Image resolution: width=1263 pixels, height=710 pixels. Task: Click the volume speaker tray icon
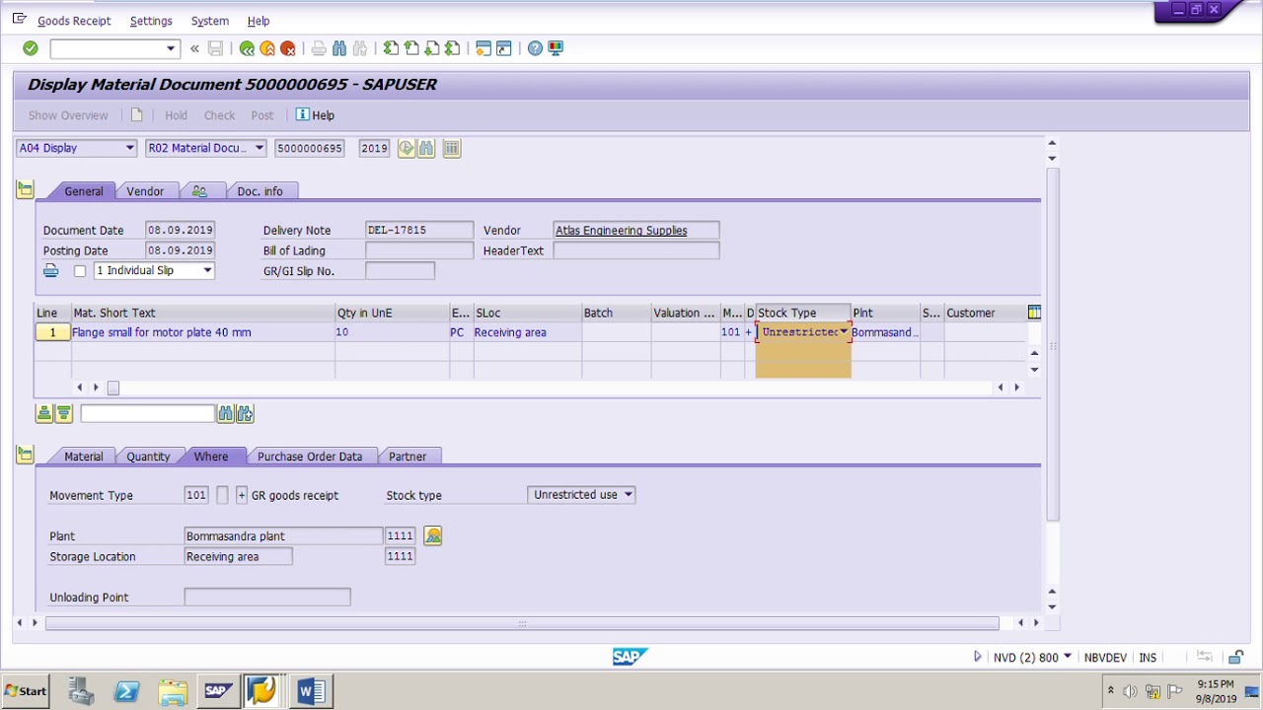1130,691
